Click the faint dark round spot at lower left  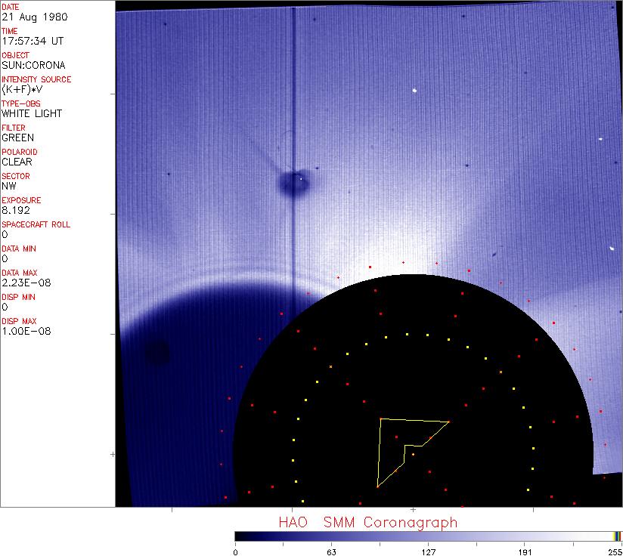(157, 352)
